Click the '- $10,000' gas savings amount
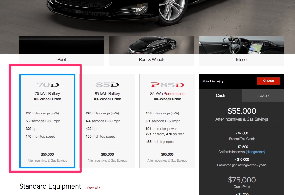Screen dimensions: 295x195 tap(242, 160)
